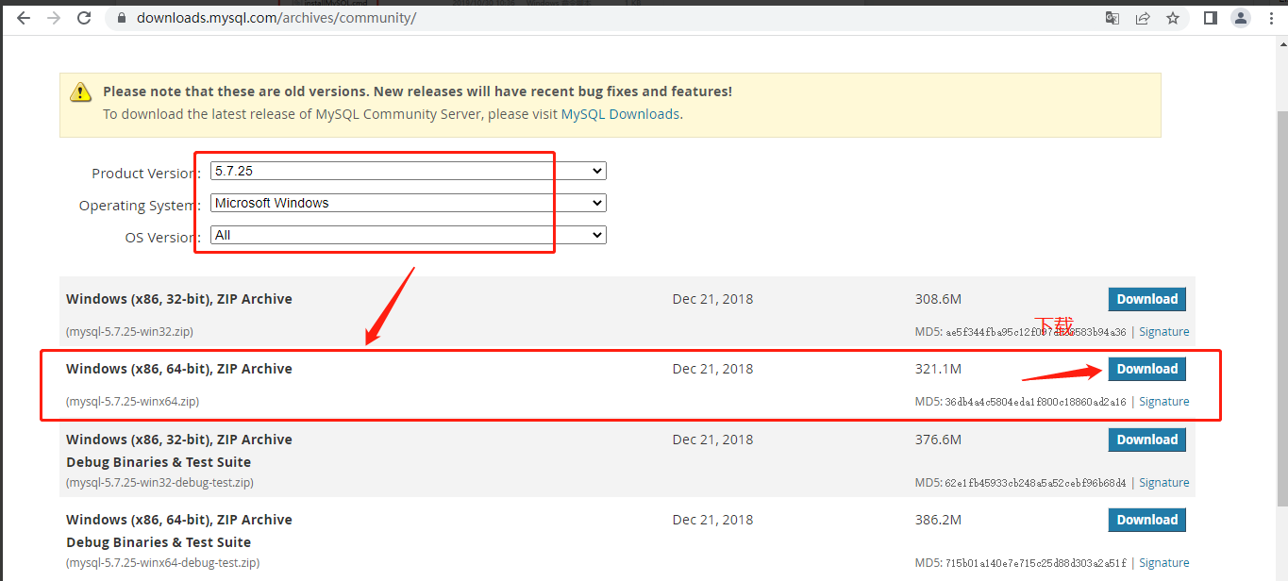The image size is (1288, 581).
Task: View site security lock information
Action: pyautogui.click(x=121, y=18)
